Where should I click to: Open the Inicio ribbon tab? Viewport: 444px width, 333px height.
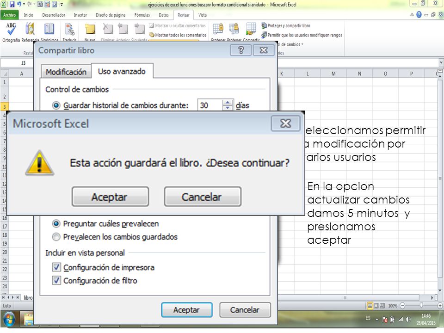(28, 15)
